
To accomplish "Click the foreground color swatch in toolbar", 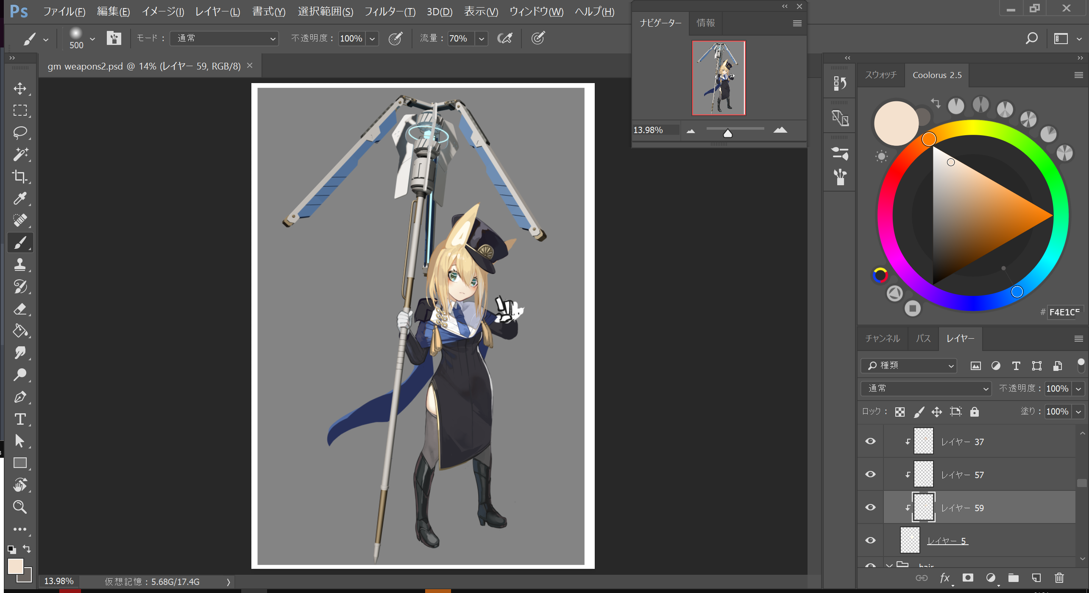I will point(16,566).
